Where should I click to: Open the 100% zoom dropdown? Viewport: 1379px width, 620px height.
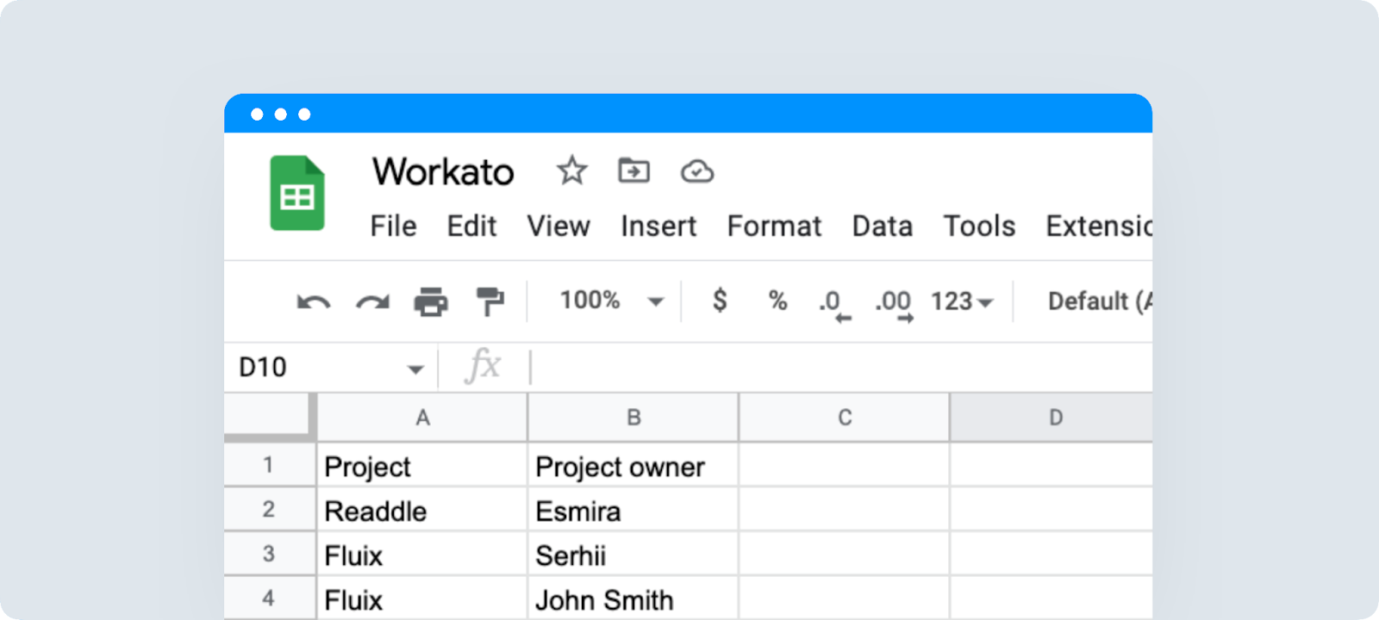(x=655, y=301)
